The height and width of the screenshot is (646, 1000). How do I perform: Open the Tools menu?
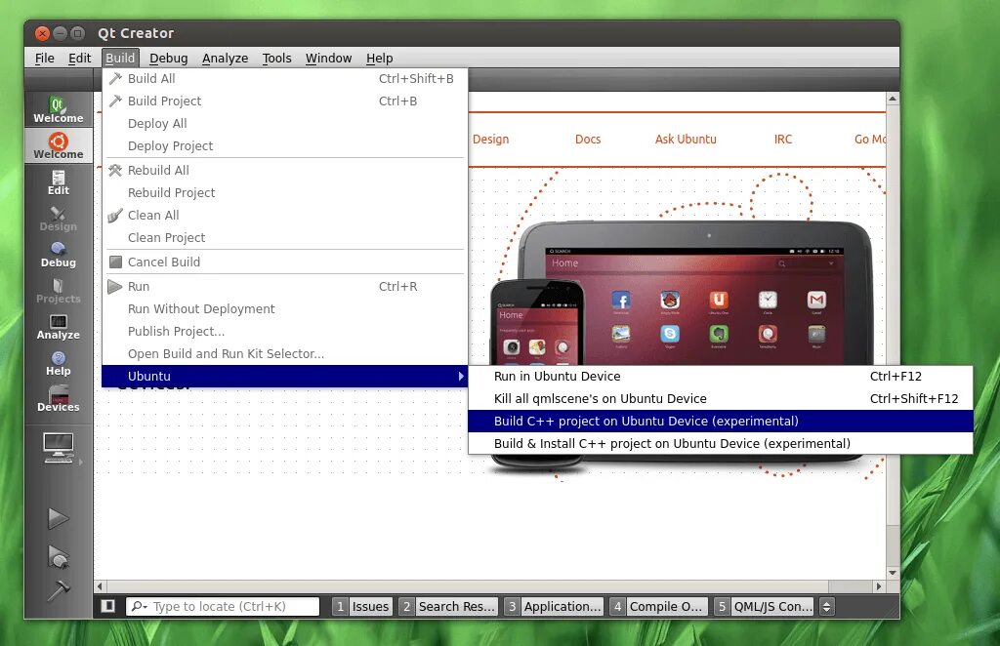tap(276, 58)
